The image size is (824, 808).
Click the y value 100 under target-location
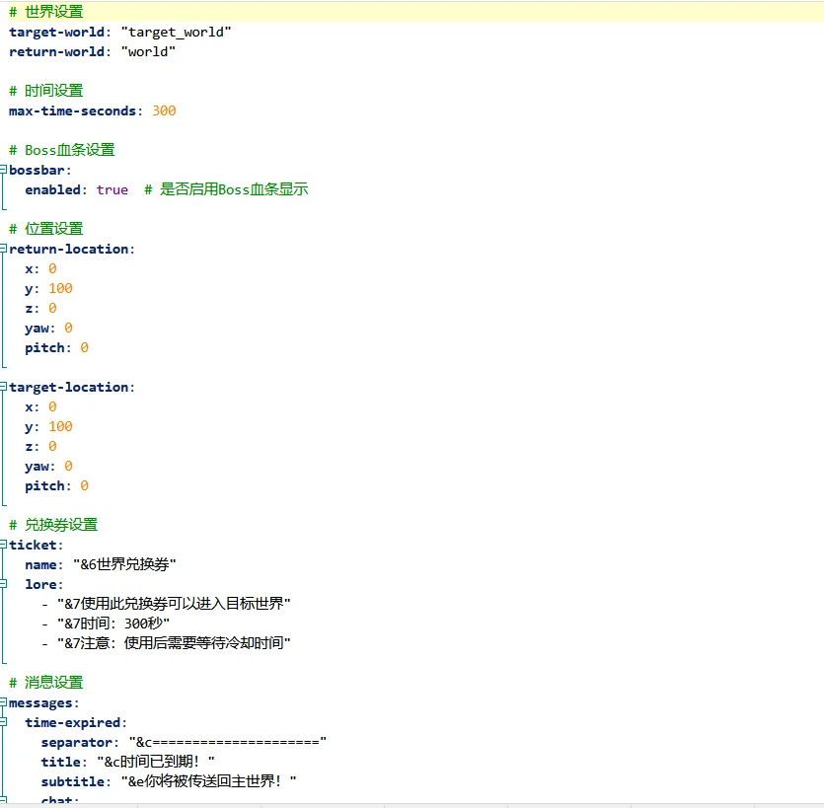[x=60, y=426]
